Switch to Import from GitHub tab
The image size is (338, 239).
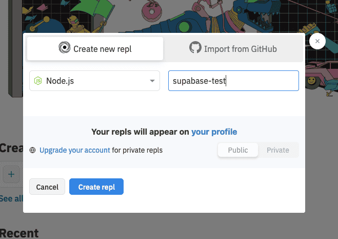pyautogui.click(x=233, y=49)
